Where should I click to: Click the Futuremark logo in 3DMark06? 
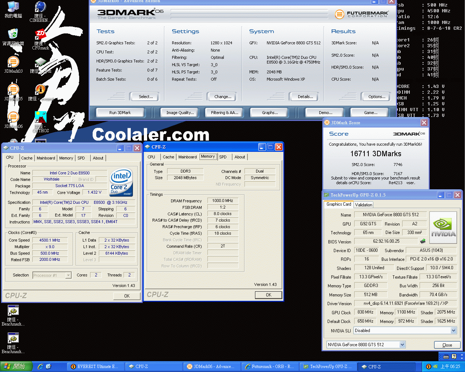click(x=361, y=14)
